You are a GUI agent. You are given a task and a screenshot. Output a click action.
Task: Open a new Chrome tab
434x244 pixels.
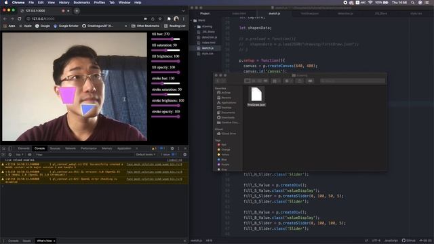coord(77,11)
